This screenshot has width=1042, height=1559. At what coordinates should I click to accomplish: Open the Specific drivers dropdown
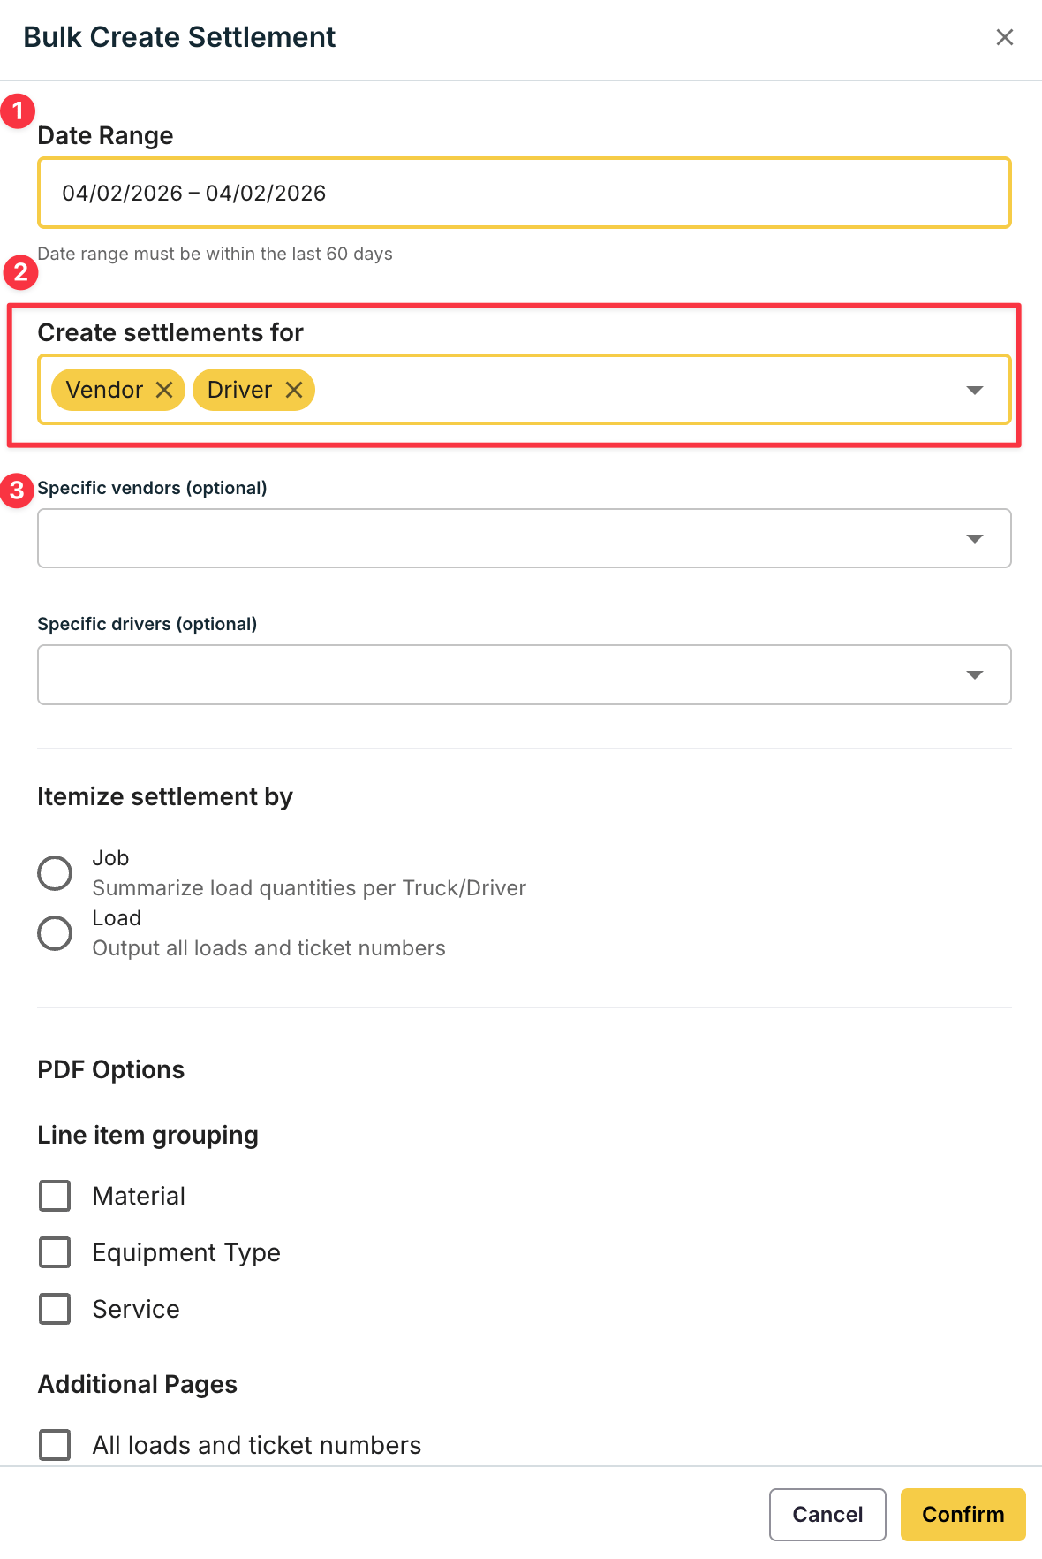coord(524,674)
